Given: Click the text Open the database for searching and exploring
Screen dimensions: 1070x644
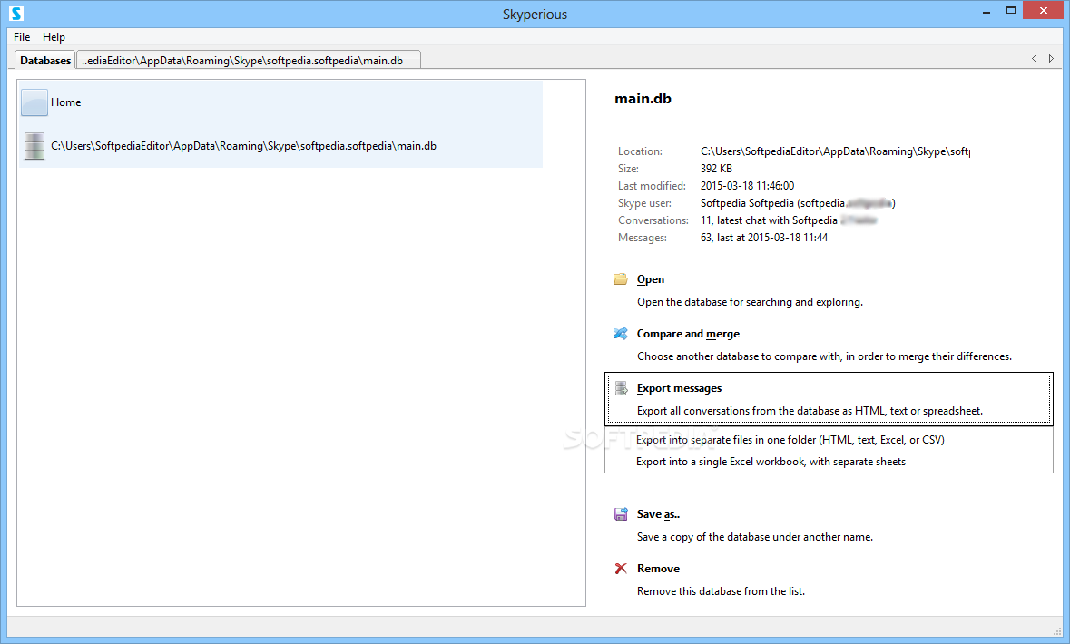Looking at the screenshot, I should [750, 302].
